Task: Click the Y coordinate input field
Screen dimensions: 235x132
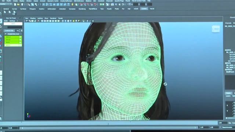Action: (142, 4)
